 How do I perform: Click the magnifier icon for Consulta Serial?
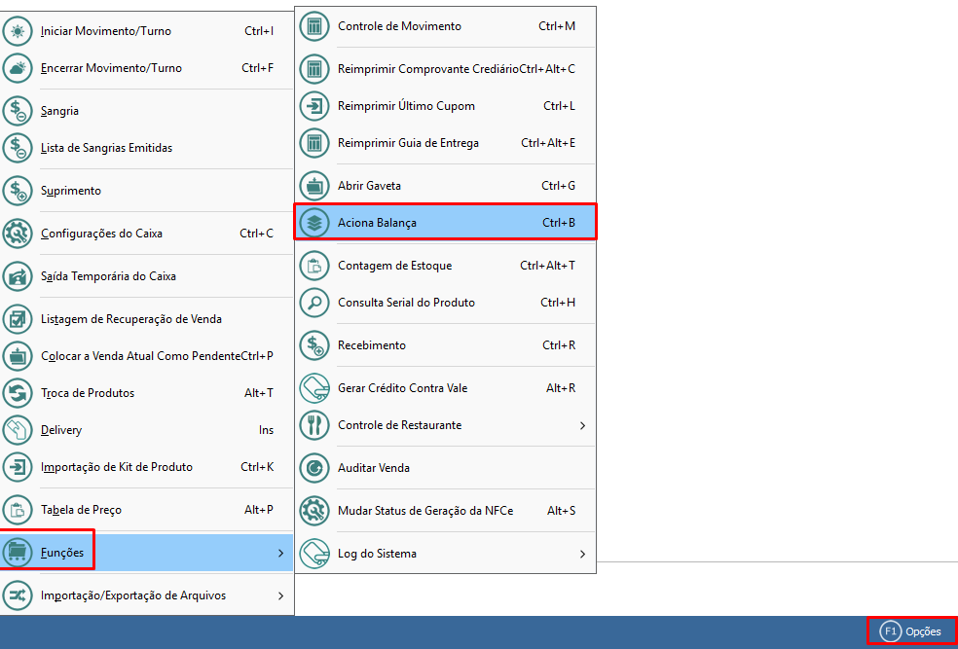[x=314, y=303]
